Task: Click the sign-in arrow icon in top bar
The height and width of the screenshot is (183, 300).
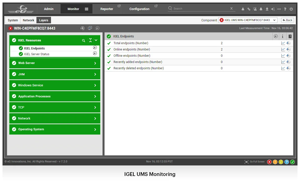Action: coord(273,9)
